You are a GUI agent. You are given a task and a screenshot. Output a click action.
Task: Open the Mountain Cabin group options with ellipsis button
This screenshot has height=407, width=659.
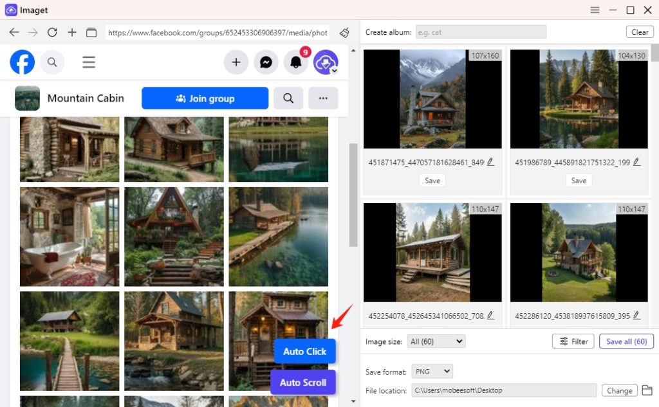323,98
